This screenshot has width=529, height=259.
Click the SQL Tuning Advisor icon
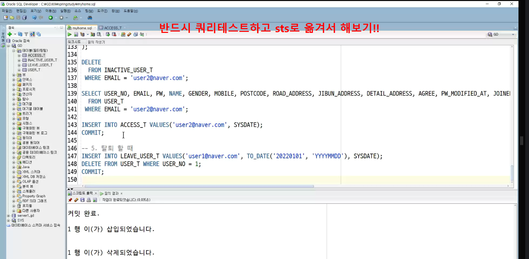(x=99, y=34)
